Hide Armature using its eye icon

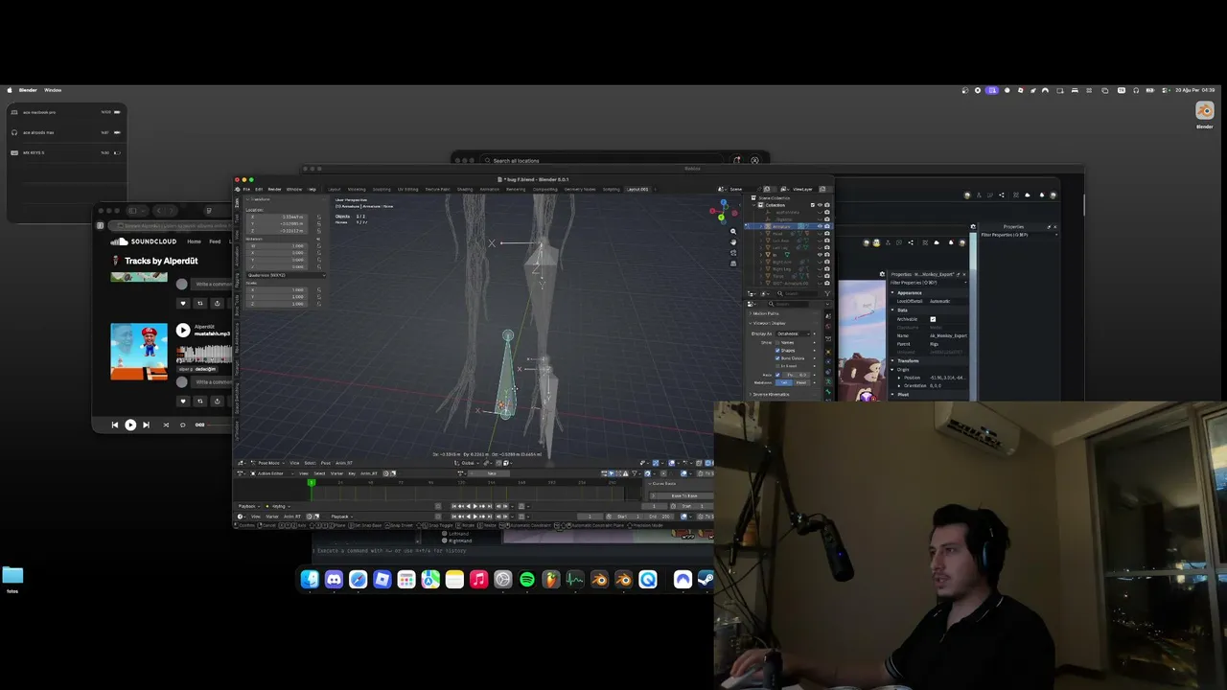tap(820, 226)
